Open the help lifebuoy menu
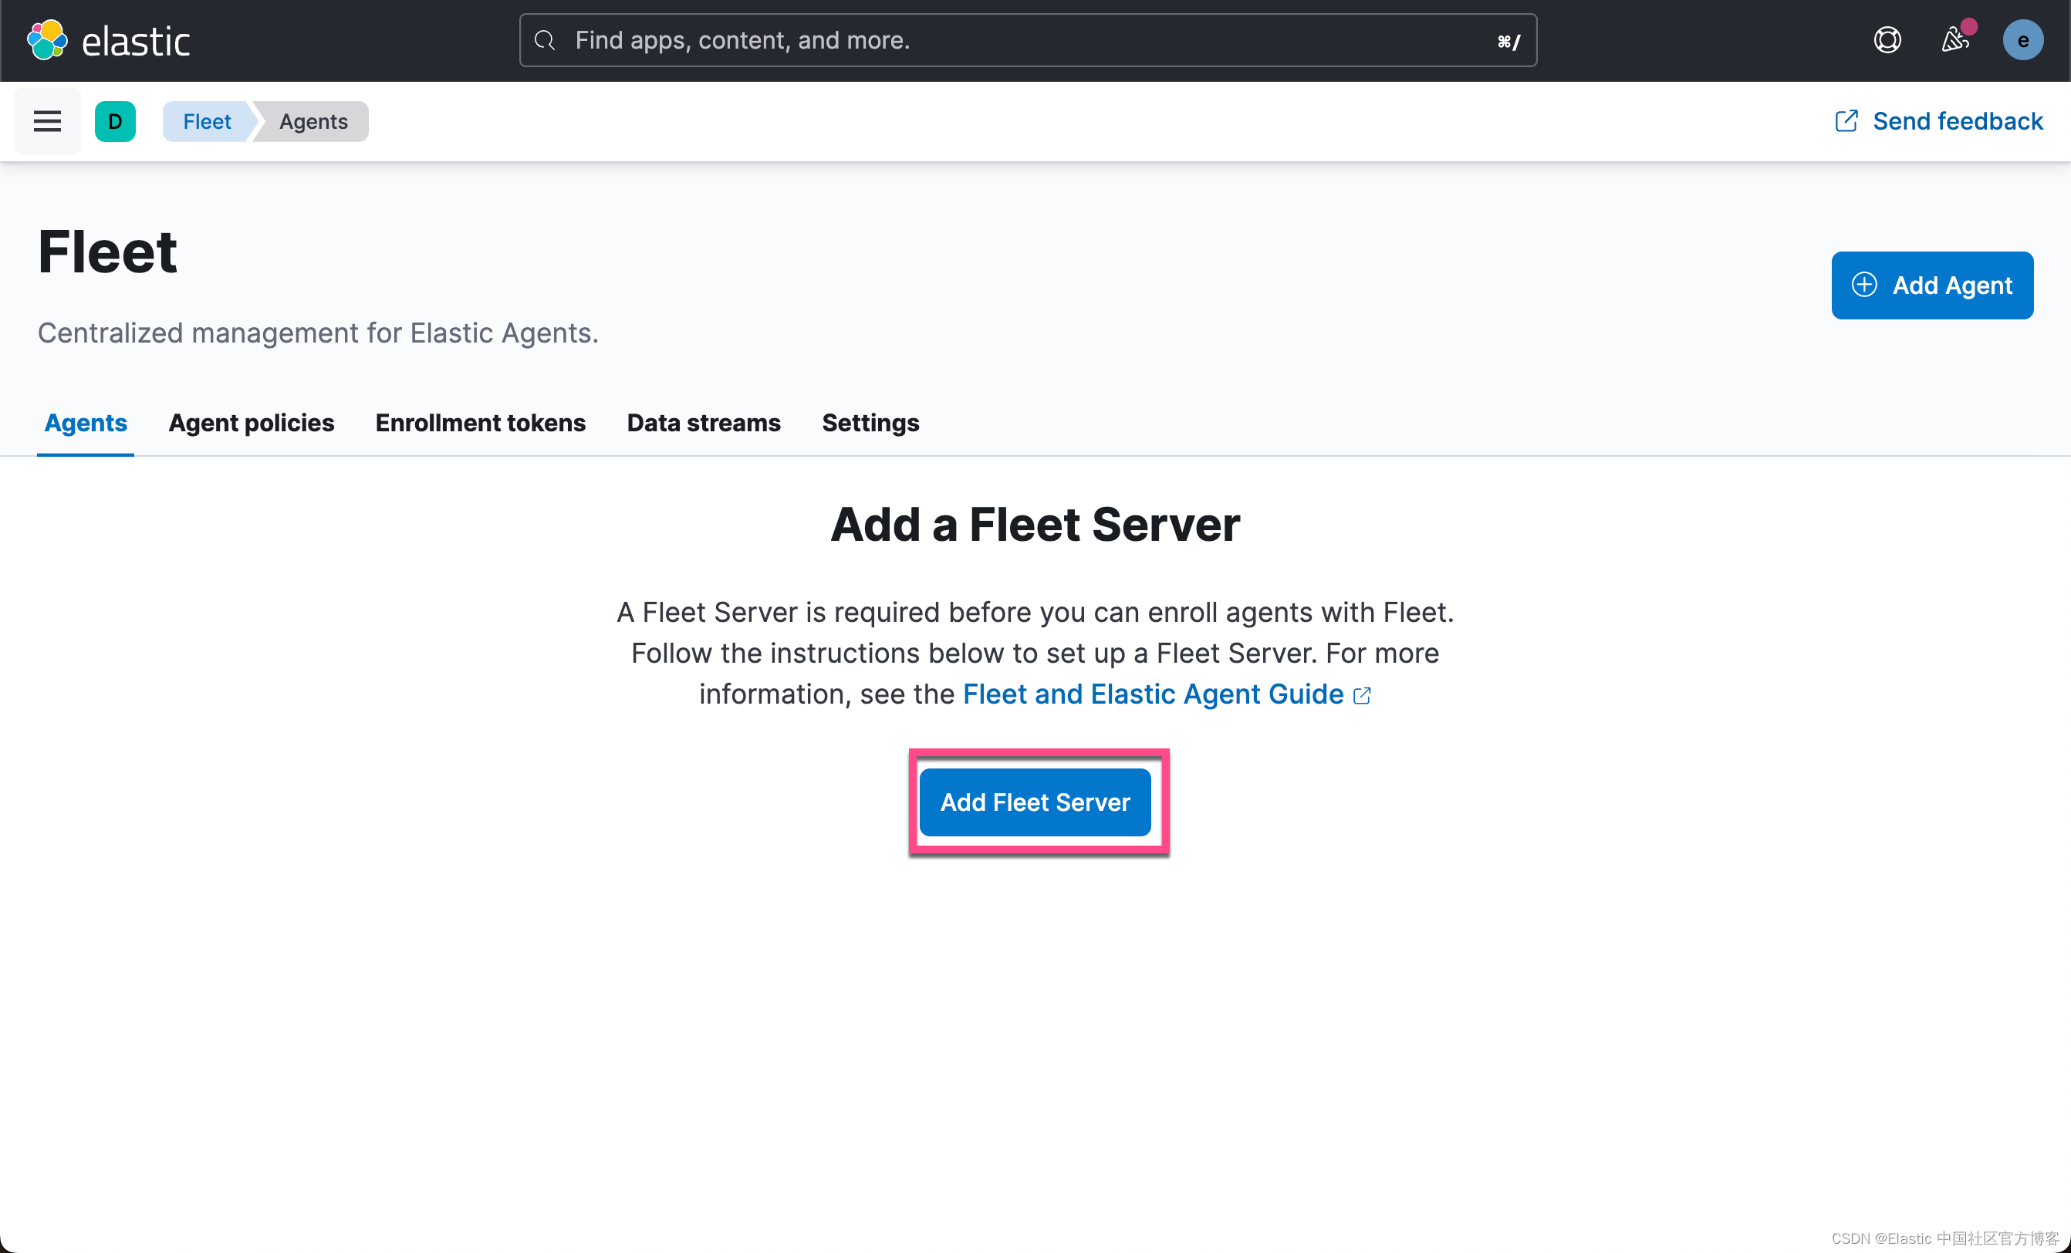This screenshot has height=1253, width=2071. (x=1887, y=40)
